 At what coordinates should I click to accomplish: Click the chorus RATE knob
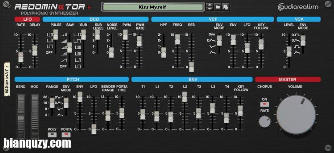click(265, 122)
